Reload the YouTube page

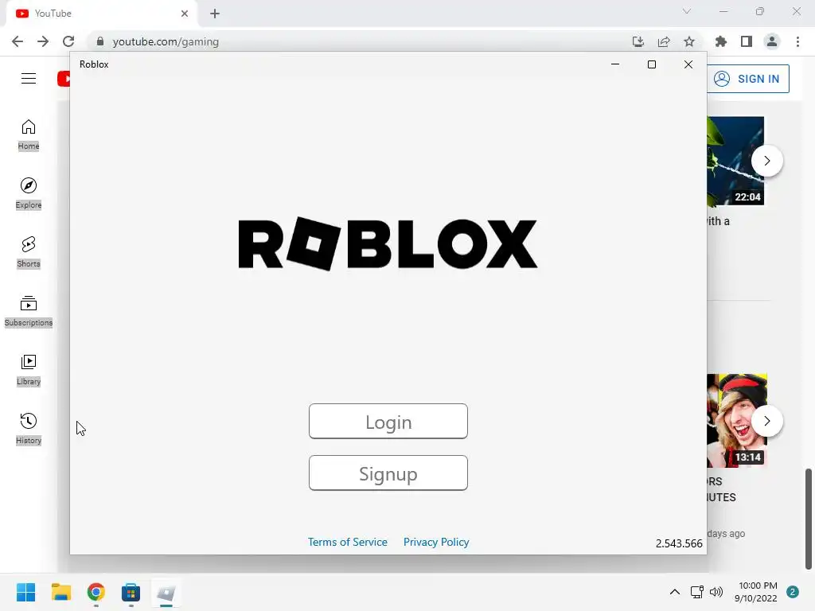(x=68, y=41)
